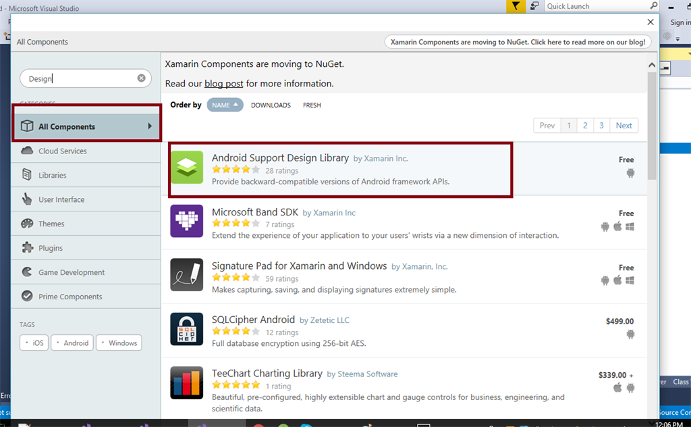Viewport: 691px width, 427px height.
Task: Click the Visual Studio feedback icon
Action: point(534,6)
